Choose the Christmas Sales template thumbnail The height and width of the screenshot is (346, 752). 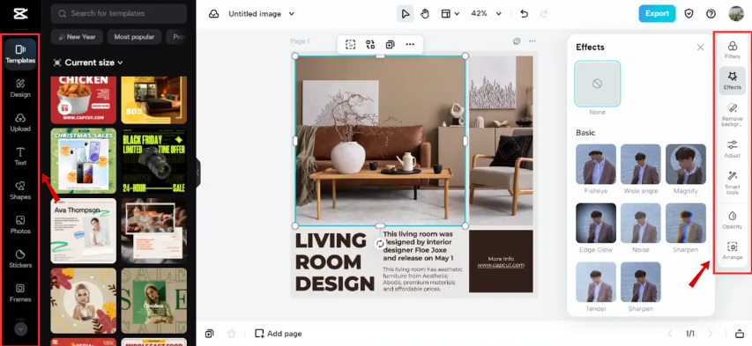(84, 160)
